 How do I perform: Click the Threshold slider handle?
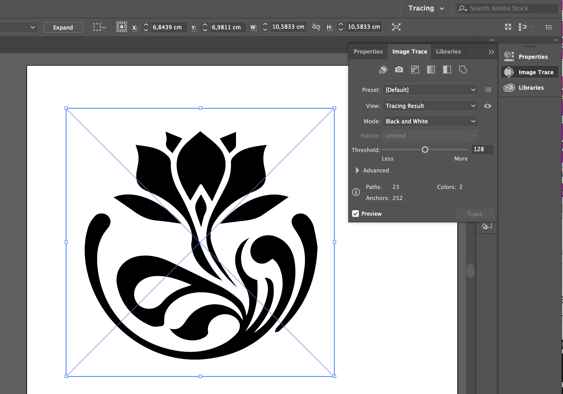[x=425, y=150]
